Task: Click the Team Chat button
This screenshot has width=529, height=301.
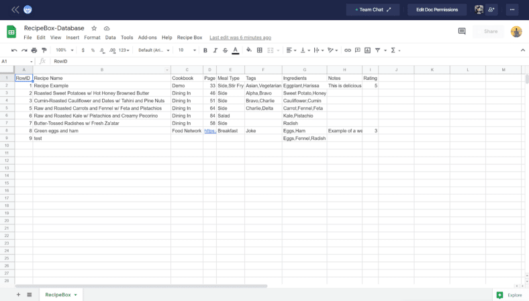Action: 373,10
